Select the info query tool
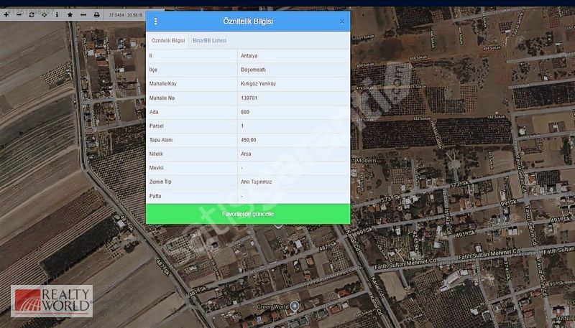575x328 pixels. tap(57, 14)
